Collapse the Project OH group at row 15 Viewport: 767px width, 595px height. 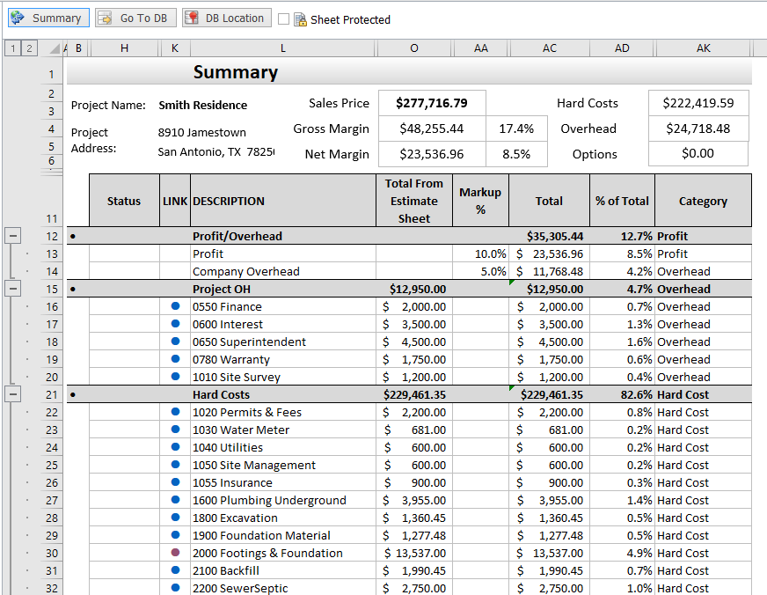[x=13, y=289]
